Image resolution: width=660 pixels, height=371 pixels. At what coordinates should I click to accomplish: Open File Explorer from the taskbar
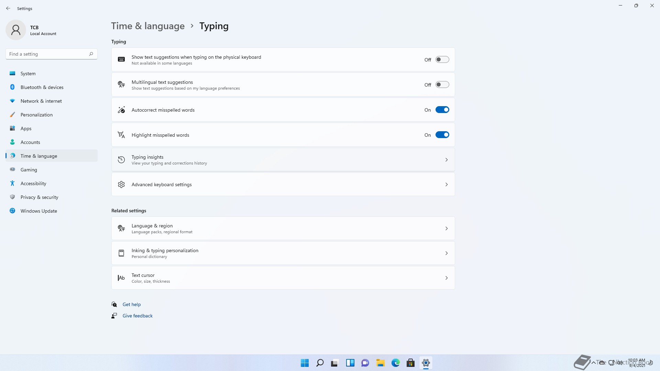380,363
